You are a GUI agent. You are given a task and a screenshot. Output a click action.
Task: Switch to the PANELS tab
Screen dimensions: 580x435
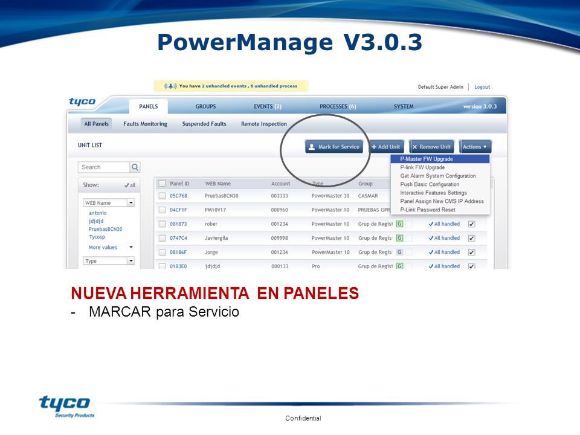coord(149,106)
